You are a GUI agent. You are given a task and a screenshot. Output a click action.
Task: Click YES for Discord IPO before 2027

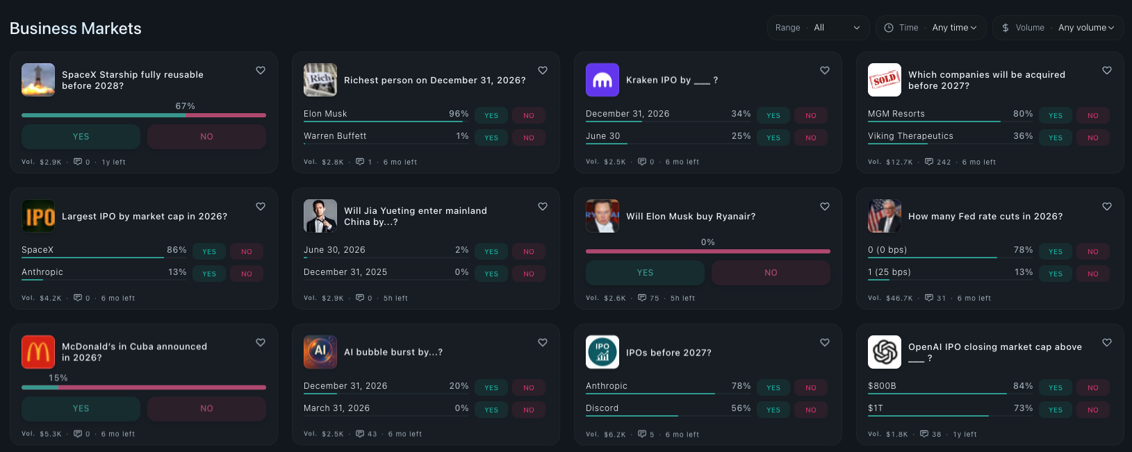[773, 410]
